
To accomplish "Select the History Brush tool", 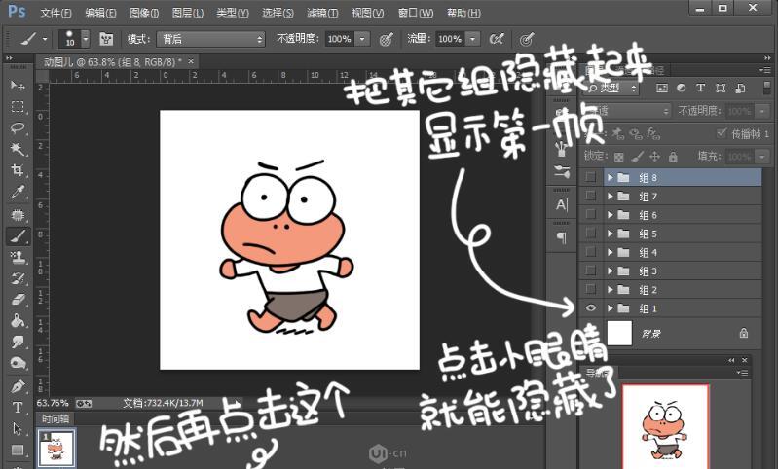I will (x=18, y=278).
